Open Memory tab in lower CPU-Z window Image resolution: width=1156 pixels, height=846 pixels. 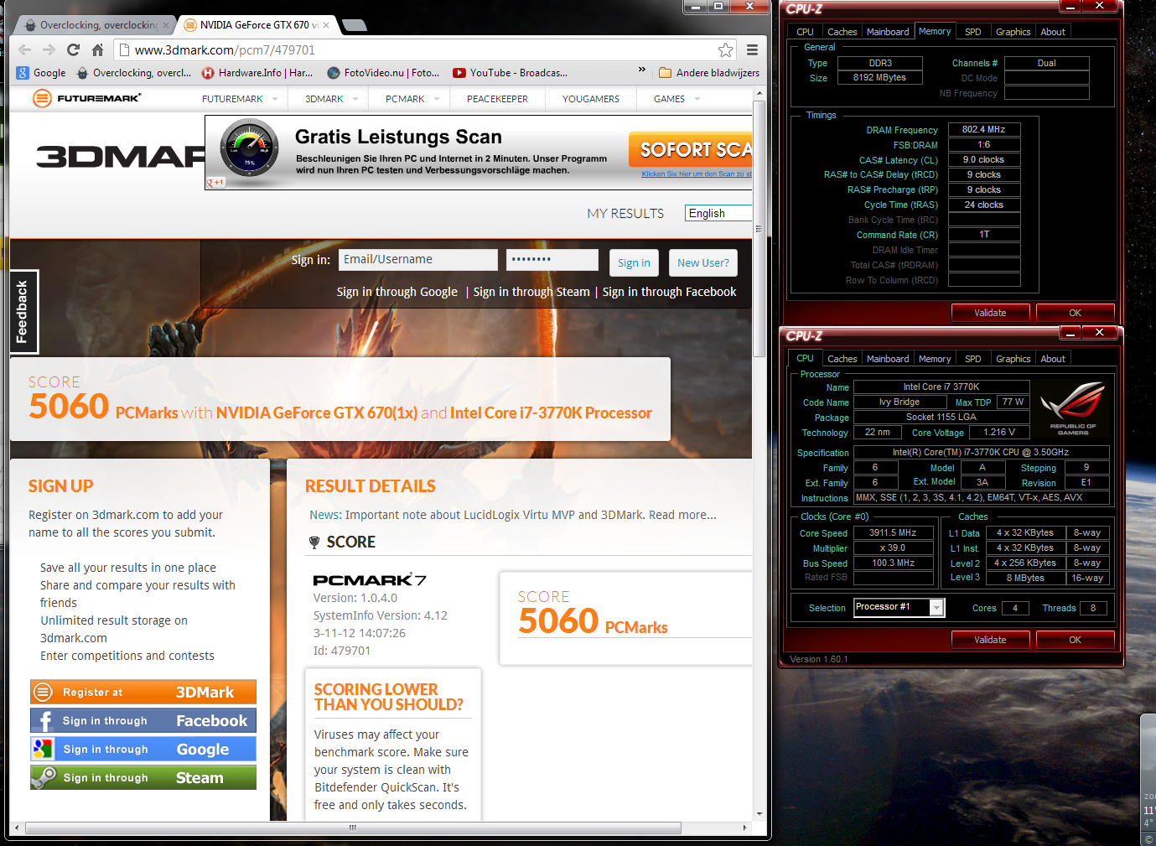tap(935, 359)
